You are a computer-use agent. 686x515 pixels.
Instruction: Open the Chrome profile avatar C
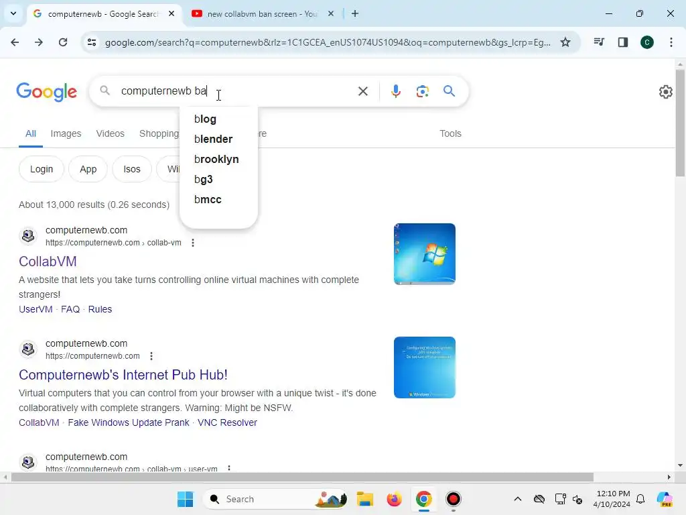(x=647, y=42)
